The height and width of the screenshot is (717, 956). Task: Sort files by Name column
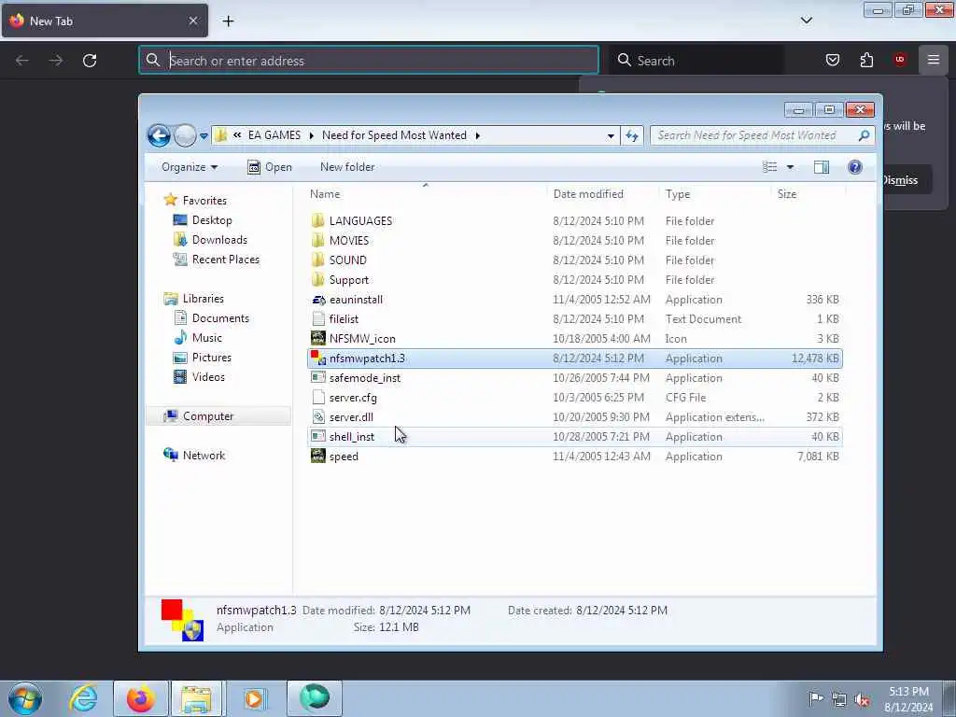click(425, 194)
